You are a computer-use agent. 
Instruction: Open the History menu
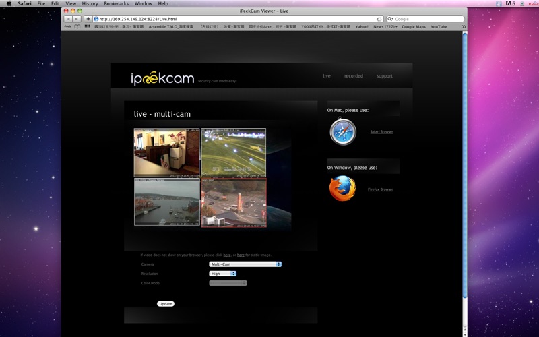90,3
